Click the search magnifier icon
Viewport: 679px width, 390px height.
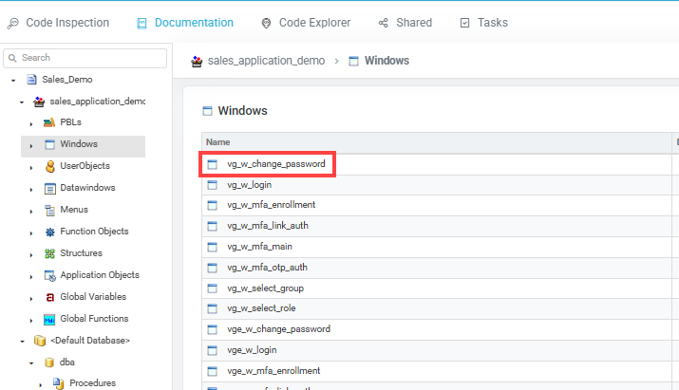12,58
